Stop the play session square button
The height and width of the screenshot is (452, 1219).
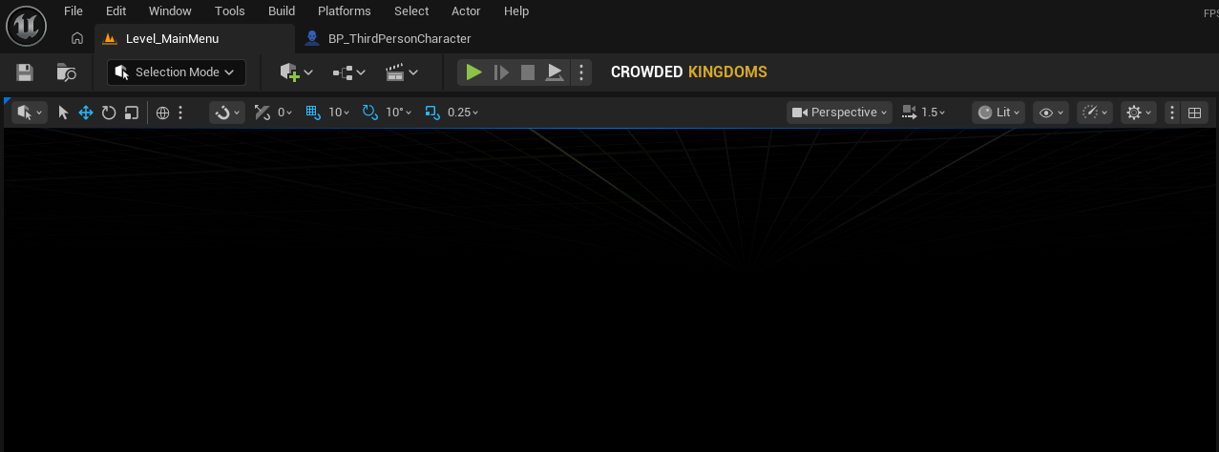pyautogui.click(x=528, y=72)
